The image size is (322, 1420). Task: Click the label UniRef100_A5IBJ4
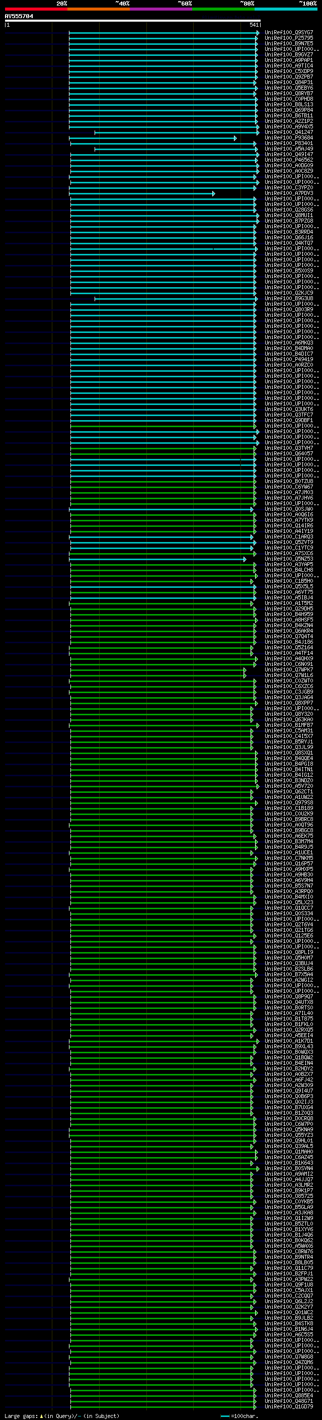pos(289,597)
